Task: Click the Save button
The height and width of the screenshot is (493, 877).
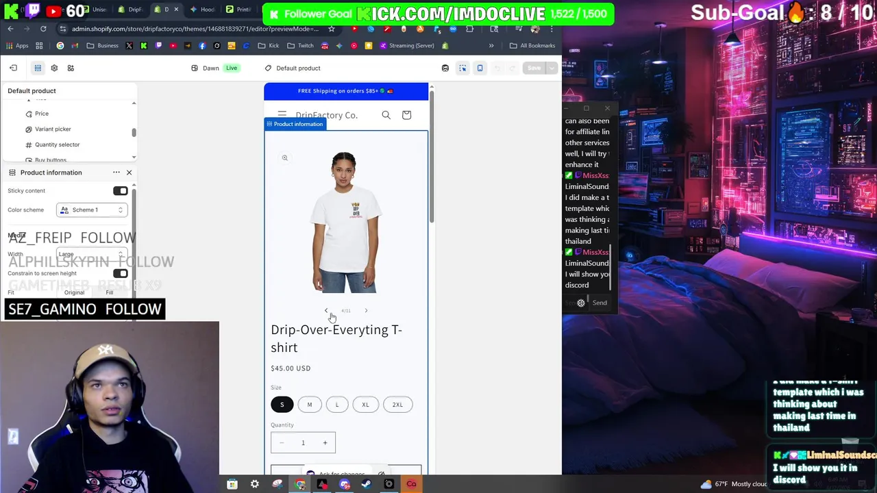Action: [x=534, y=68]
